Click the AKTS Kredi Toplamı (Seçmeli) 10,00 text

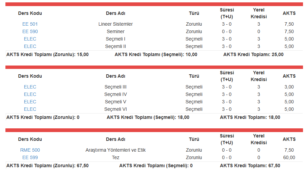coord(156,54)
